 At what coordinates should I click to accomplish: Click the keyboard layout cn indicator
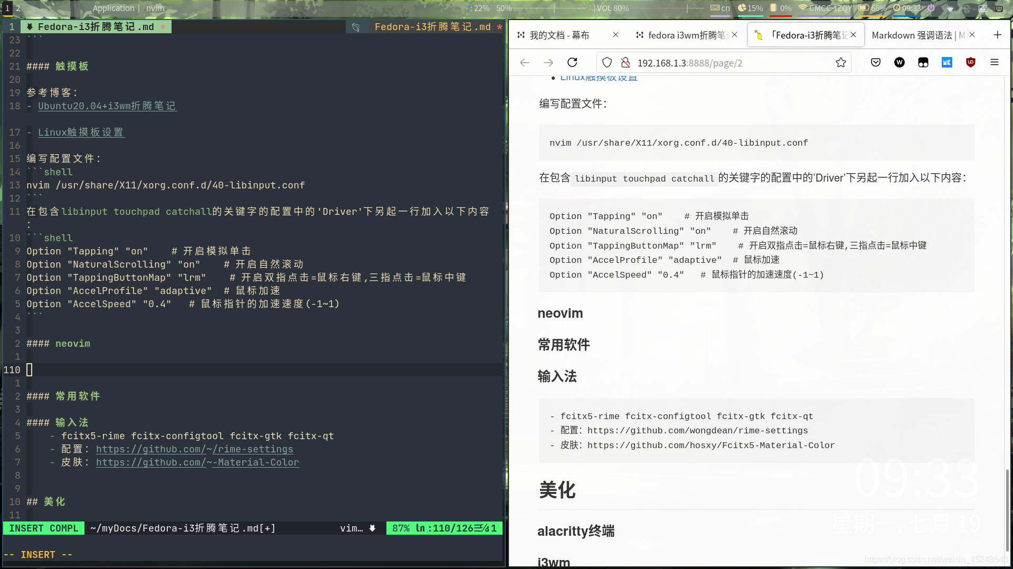(x=721, y=8)
